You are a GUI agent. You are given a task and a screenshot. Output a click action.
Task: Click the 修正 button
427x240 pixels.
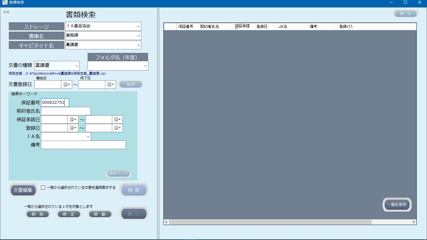[x=69, y=214]
